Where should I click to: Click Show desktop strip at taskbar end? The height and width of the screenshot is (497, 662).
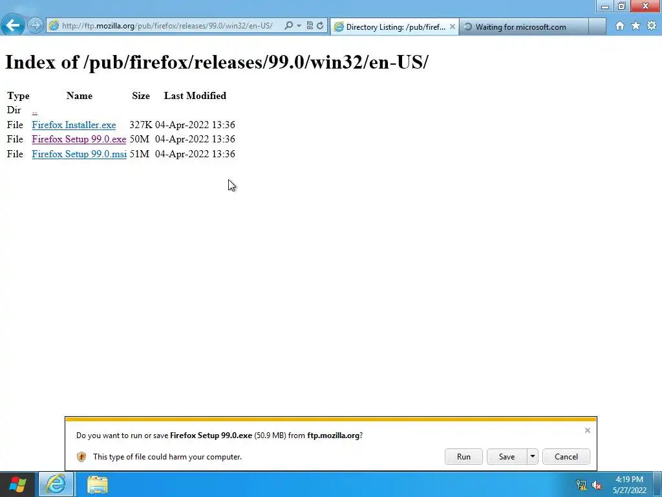point(657,484)
